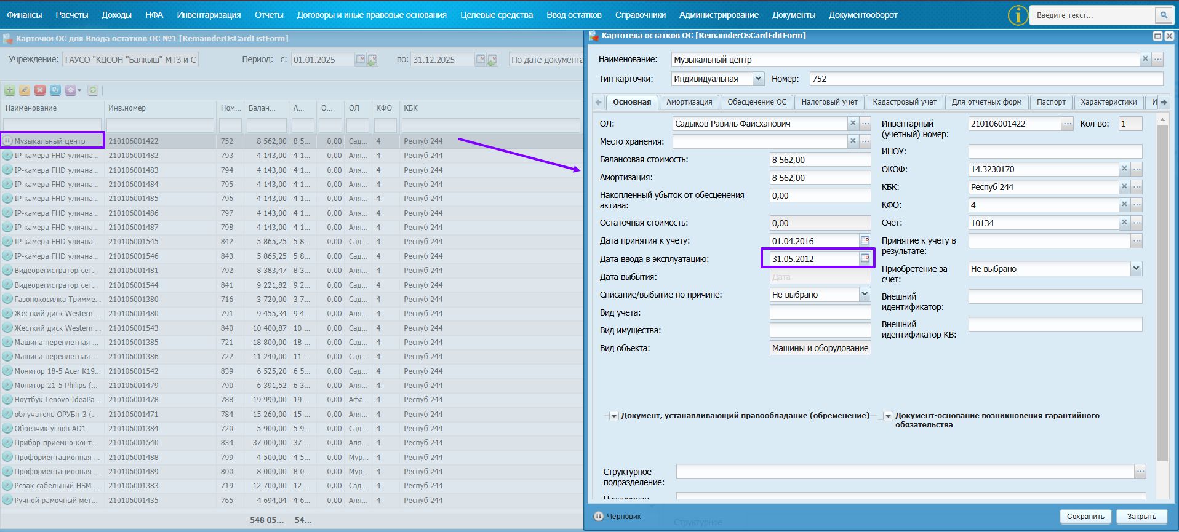This screenshot has height=532, width=1179.
Task: Click the yellow info icon in top bar
Action: pyautogui.click(x=1018, y=15)
